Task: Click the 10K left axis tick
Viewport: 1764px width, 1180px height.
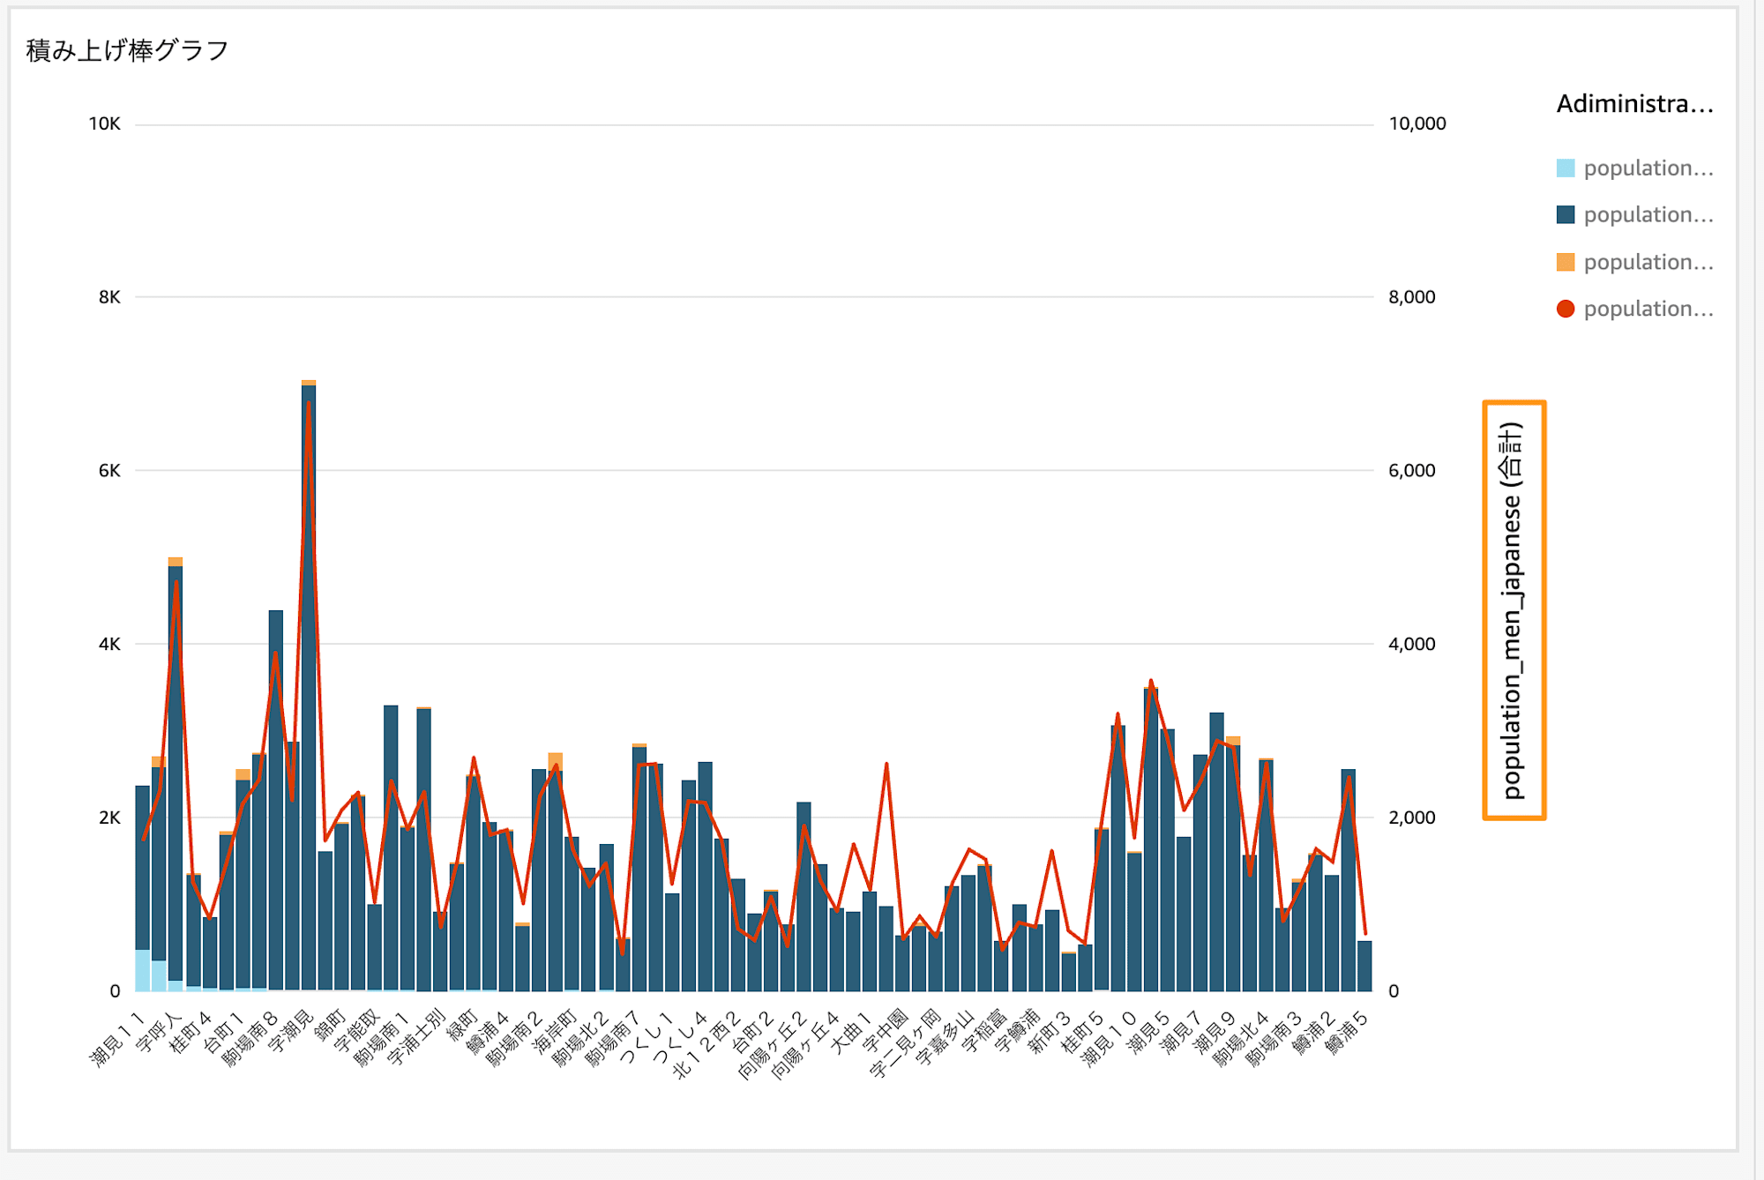Action: (x=104, y=123)
